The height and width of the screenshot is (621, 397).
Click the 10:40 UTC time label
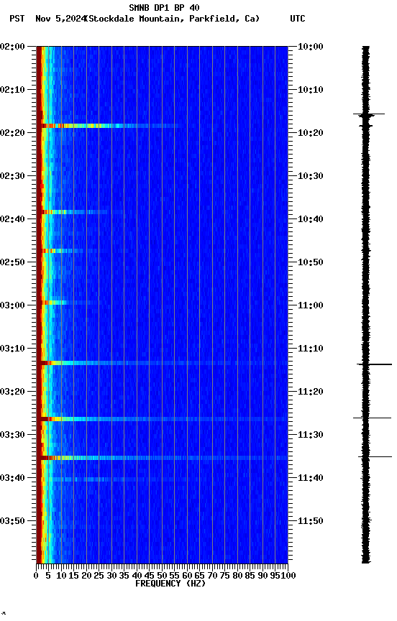pos(311,219)
